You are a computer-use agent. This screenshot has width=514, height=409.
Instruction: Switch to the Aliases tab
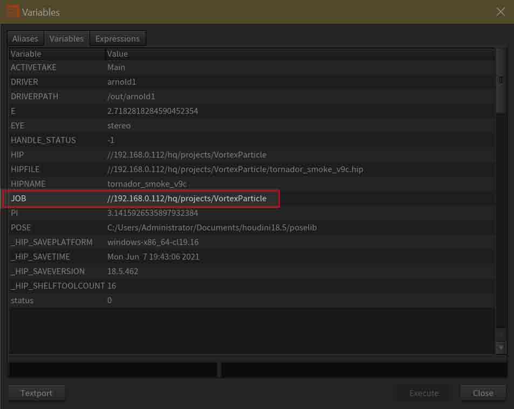tap(25, 39)
